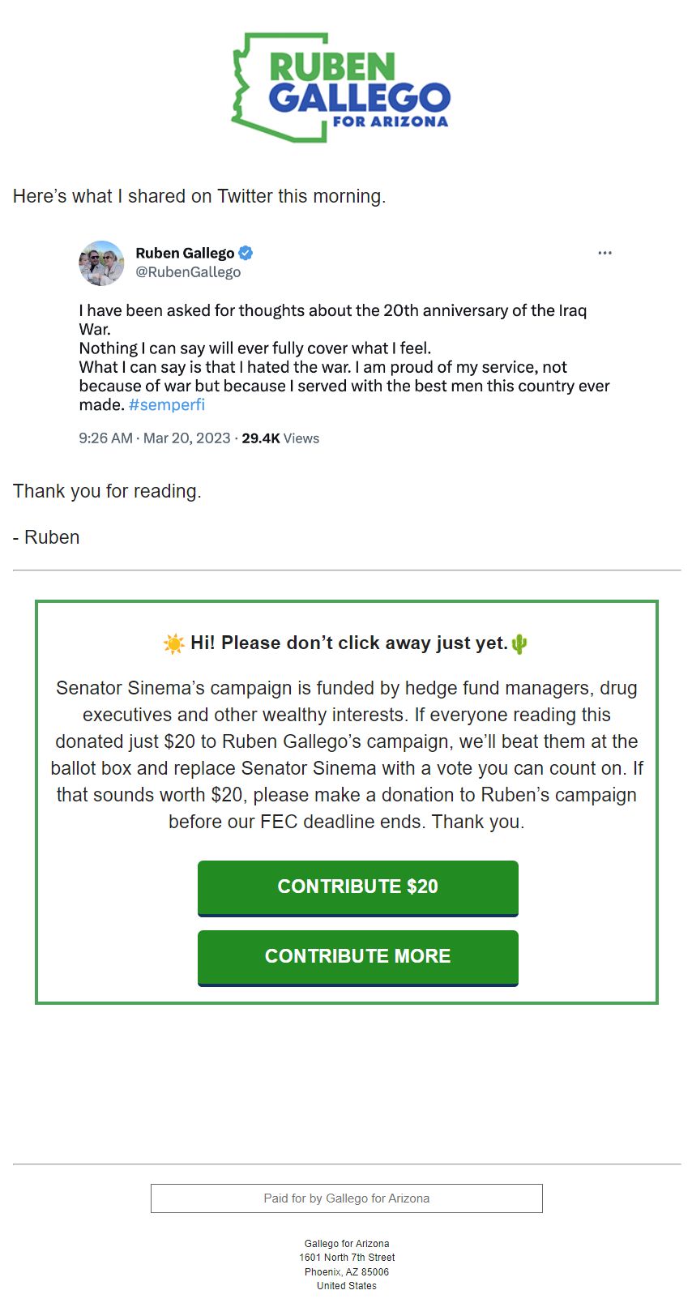Click the 29.4K Views count

point(280,438)
